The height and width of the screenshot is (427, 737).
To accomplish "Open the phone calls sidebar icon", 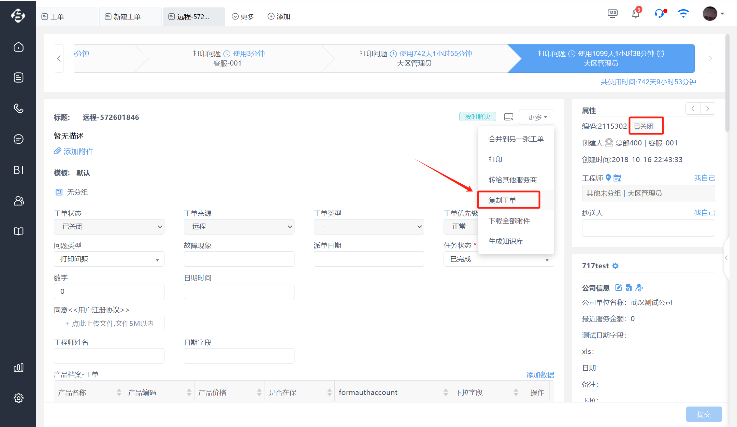I will pos(18,108).
